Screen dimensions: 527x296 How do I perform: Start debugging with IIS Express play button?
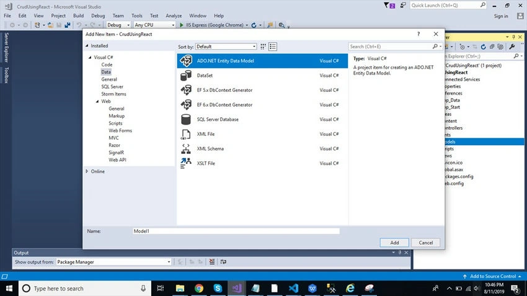point(182,25)
